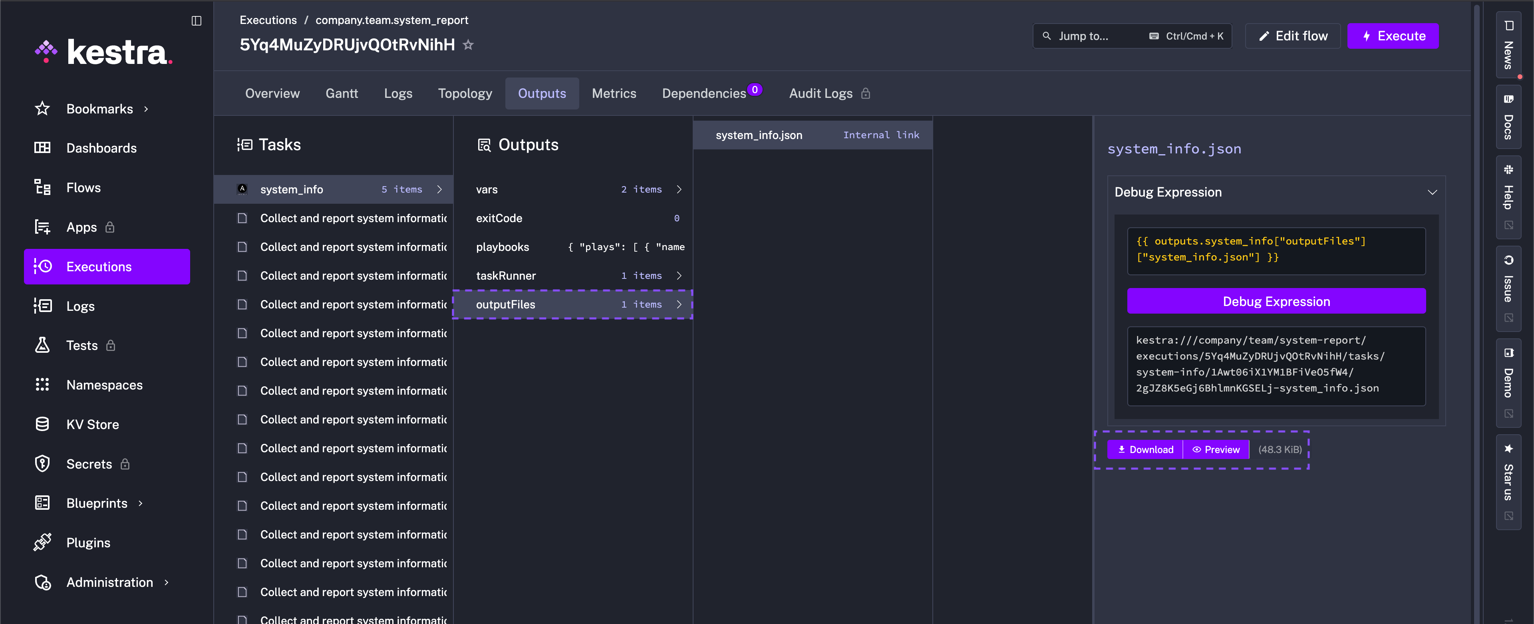
Task: Click the Ansible icon beside system_info task
Action: (x=242, y=189)
